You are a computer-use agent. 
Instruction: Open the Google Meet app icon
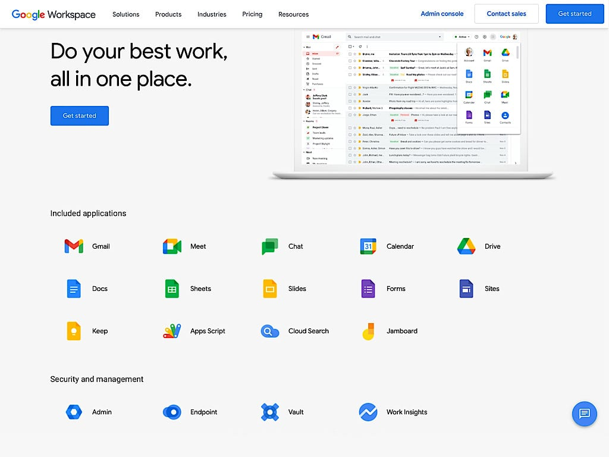point(172,246)
